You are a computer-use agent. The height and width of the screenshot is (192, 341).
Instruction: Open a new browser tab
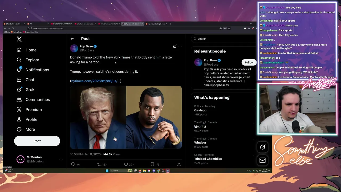pyautogui.click(x=170, y=24)
